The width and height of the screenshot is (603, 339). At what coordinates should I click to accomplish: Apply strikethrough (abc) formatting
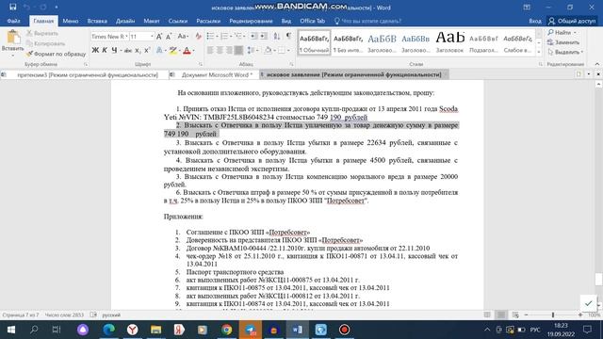point(128,50)
